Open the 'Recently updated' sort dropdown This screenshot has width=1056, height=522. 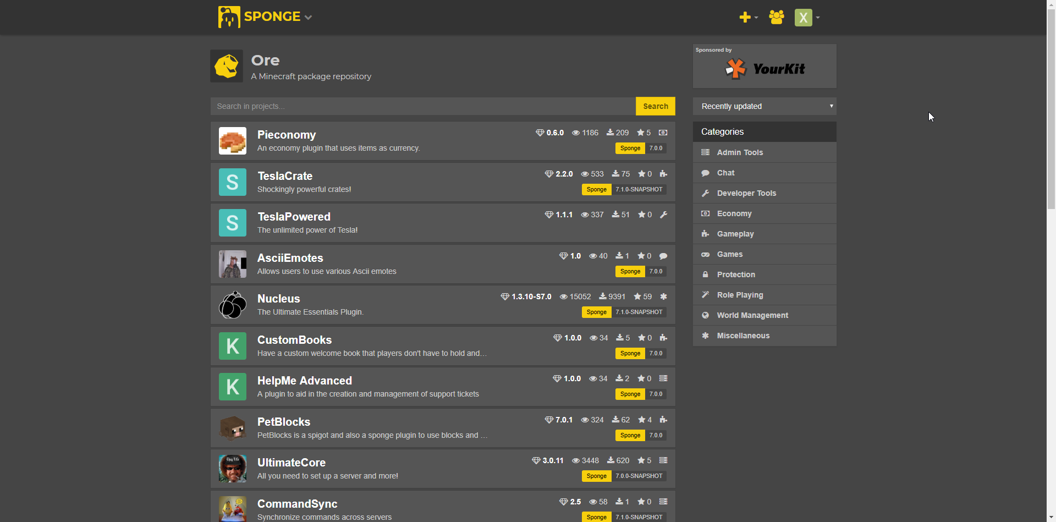[765, 106]
